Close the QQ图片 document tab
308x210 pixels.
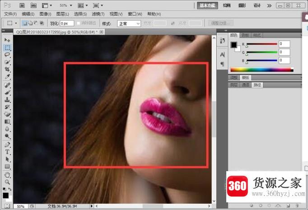click(x=101, y=32)
